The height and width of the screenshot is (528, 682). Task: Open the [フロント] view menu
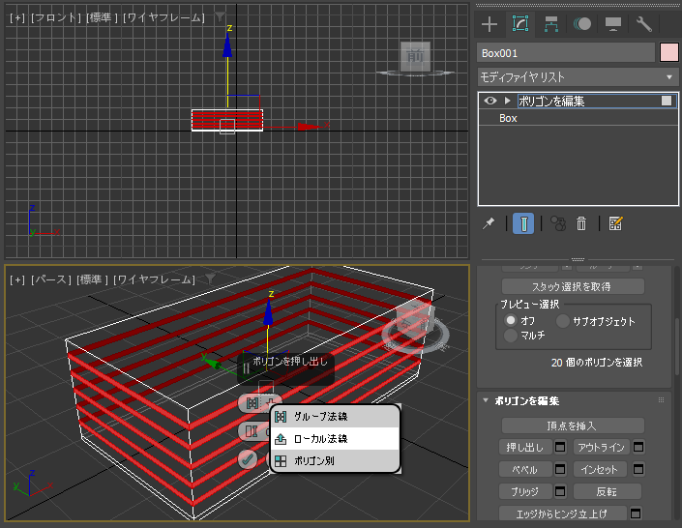click(56, 17)
